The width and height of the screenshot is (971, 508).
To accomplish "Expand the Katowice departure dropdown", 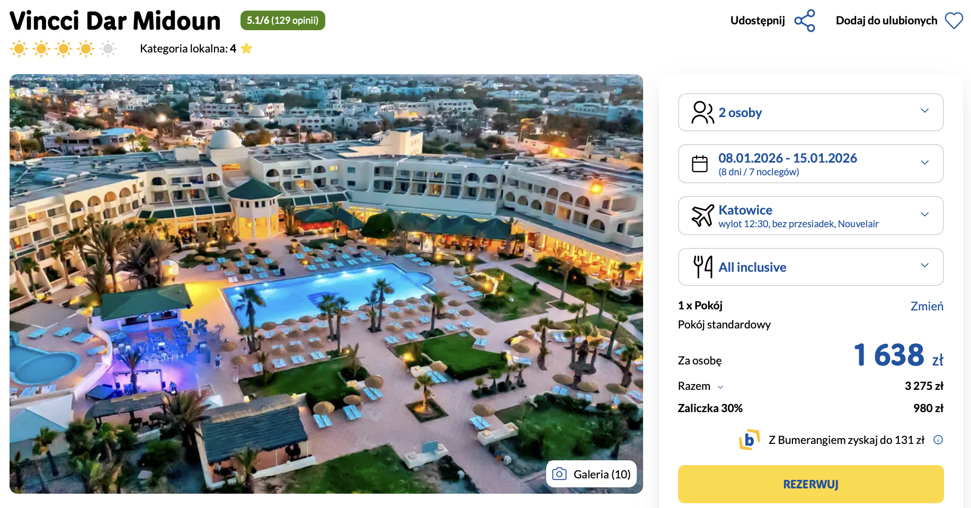I will click(925, 215).
